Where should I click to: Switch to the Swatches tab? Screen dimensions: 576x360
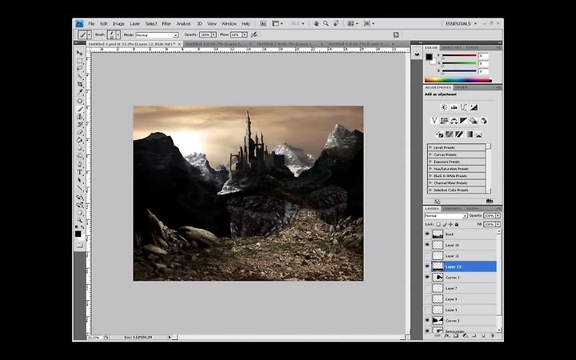[451, 47]
